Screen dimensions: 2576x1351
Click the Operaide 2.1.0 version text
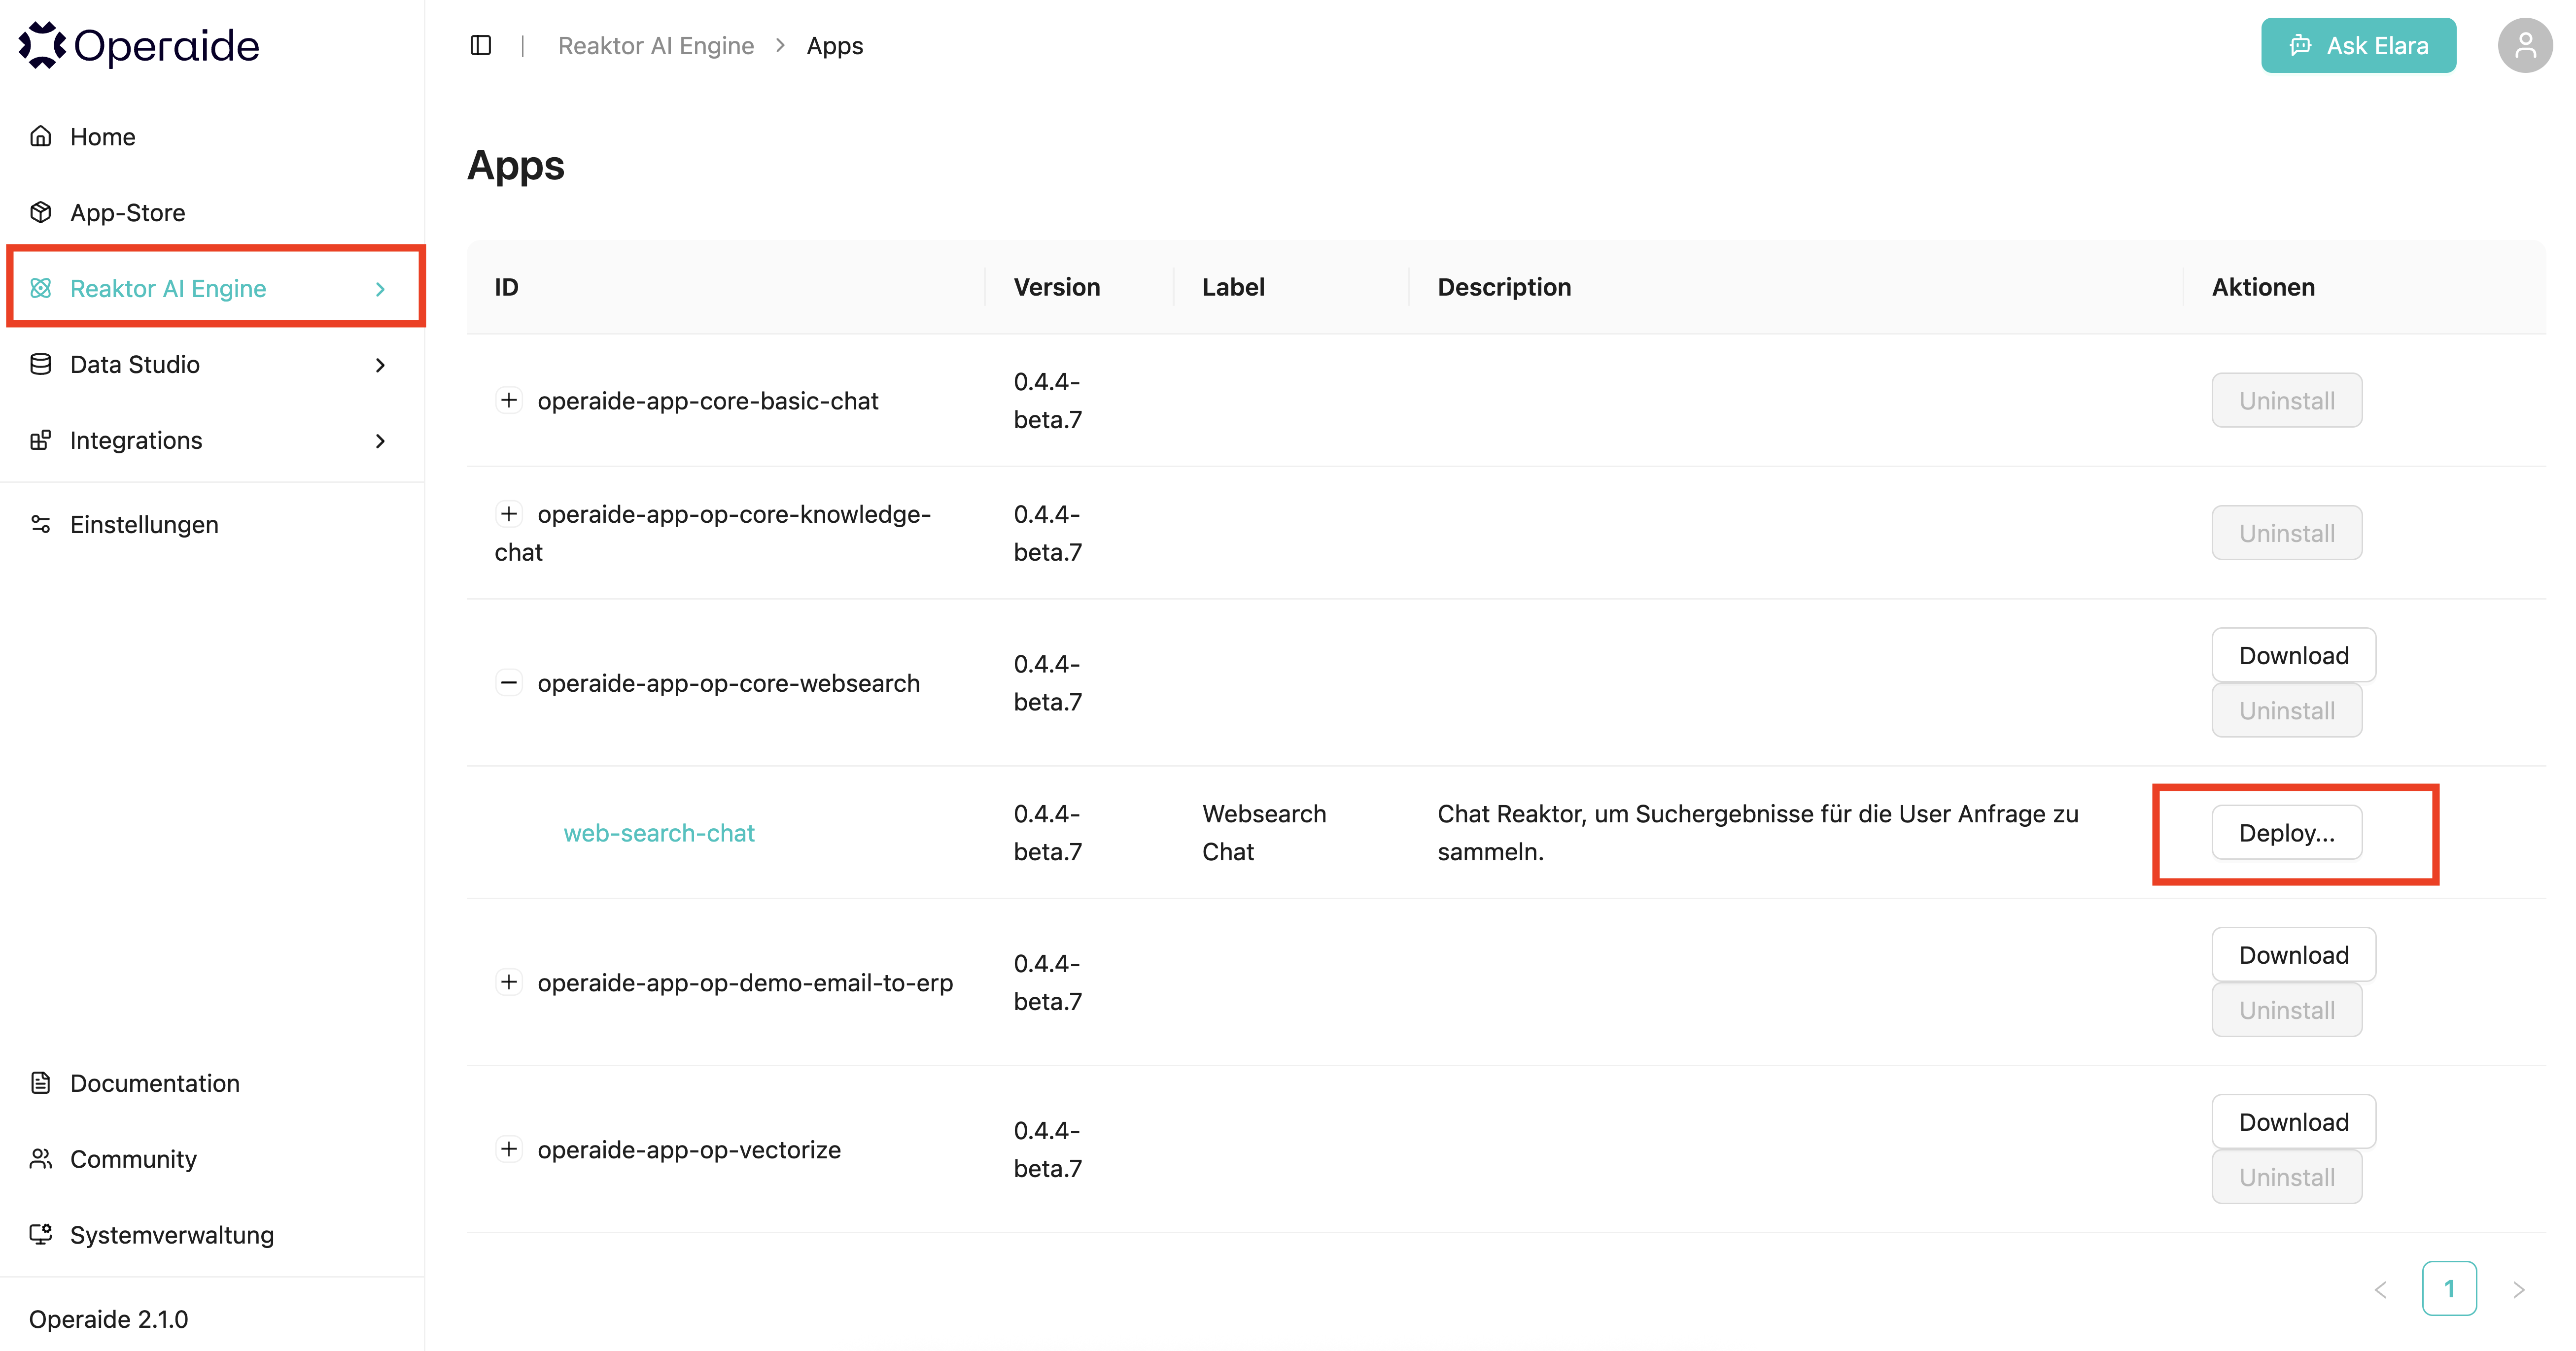pyautogui.click(x=109, y=1319)
